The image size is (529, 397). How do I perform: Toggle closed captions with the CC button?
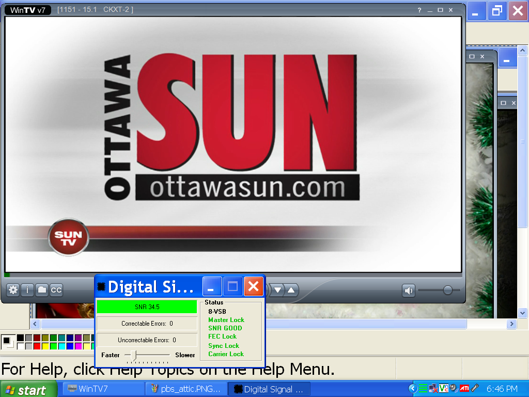click(x=56, y=289)
